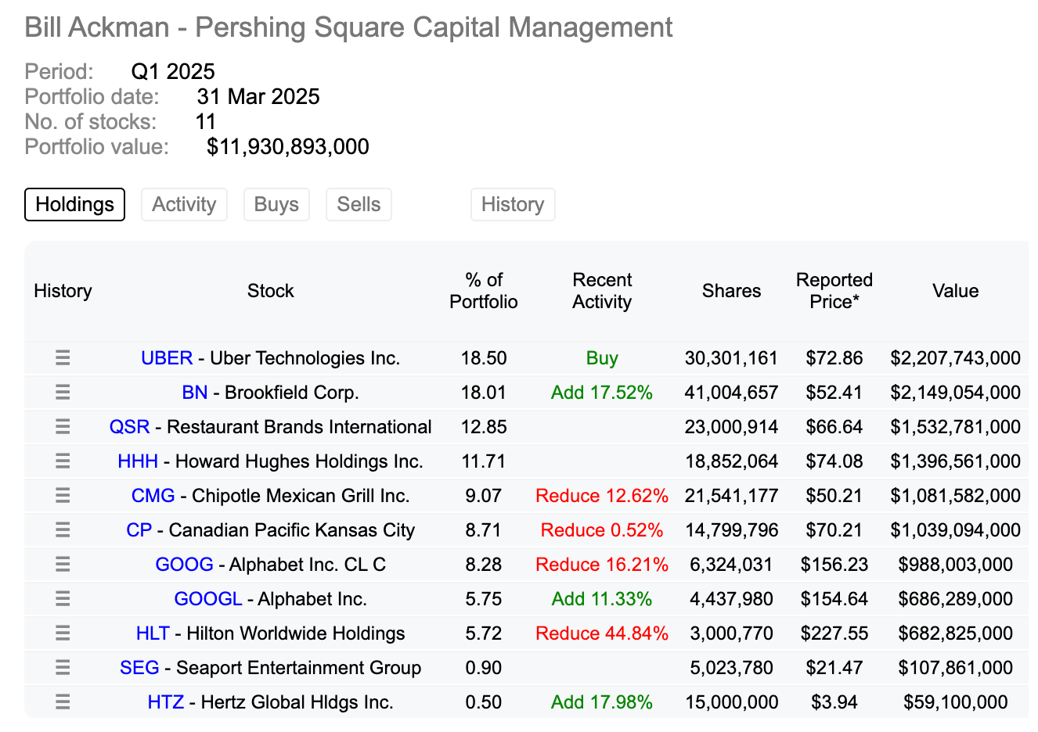Click the Reduce 0.52% activity cell

602,530
